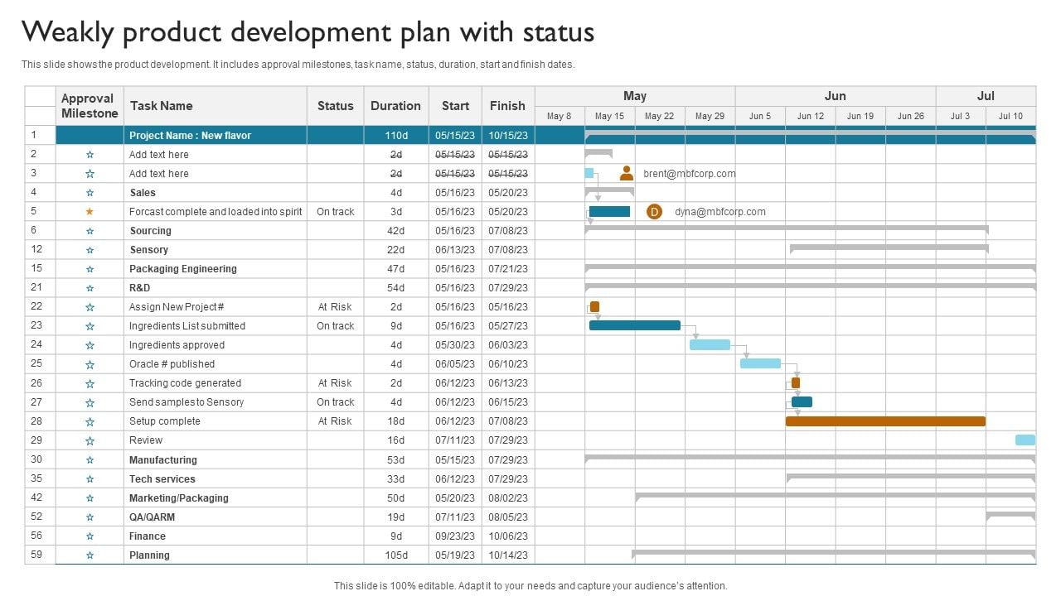
Task: Click the QA/QARM milestone star
Action: pyautogui.click(x=90, y=517)
